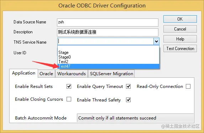
Task: Open the Help button
Action: (180, 39)
